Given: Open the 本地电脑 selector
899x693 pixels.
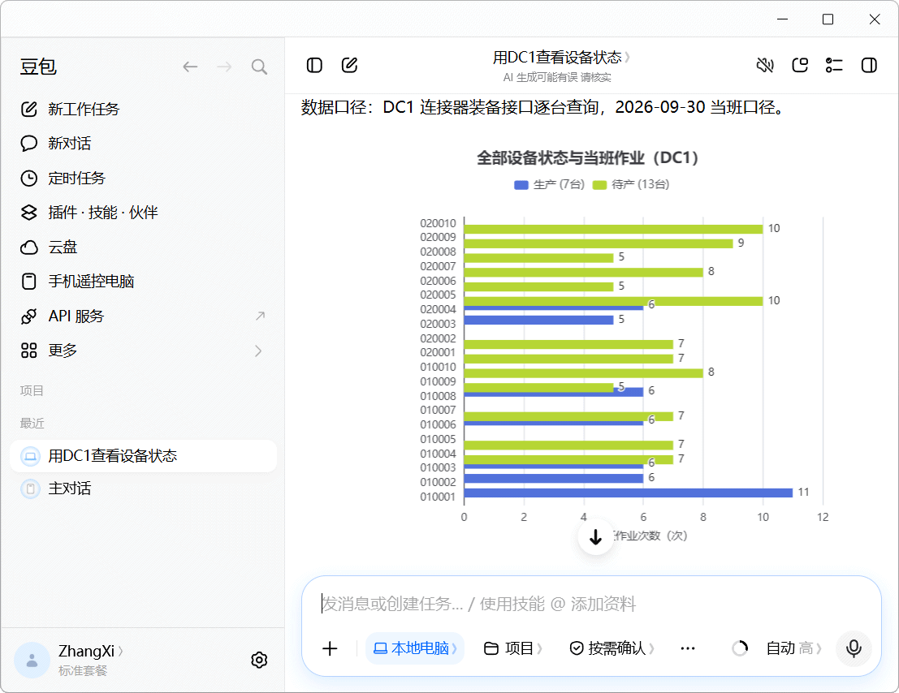Looking at the screenshot, I should (414, 648).
